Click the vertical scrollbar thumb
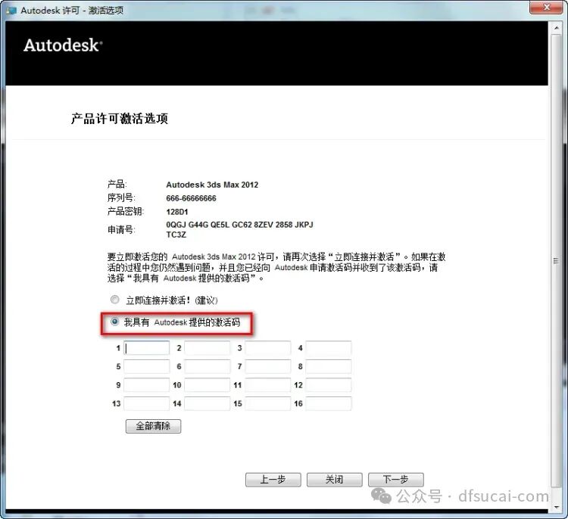568x519 pixels. pyautogui.click(x=556, y=260)
